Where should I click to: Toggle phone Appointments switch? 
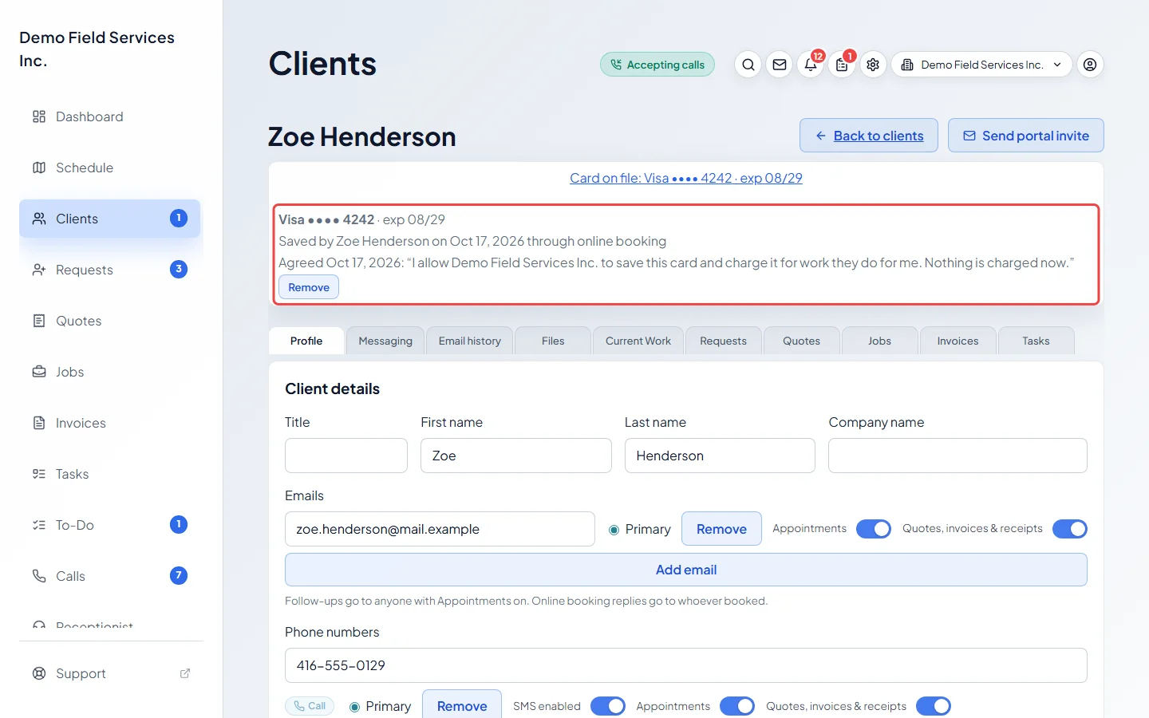pyautogui.click(x=737, y=706)
